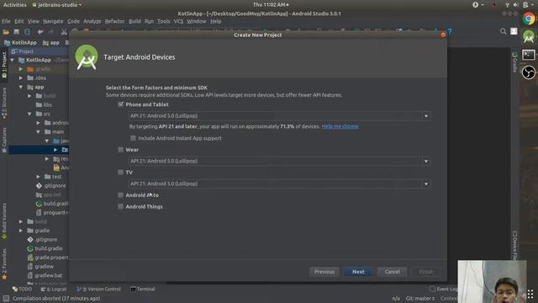This screenshot has height=303, width=538.
Task: Open the Build menu
Action: (134, 21)
